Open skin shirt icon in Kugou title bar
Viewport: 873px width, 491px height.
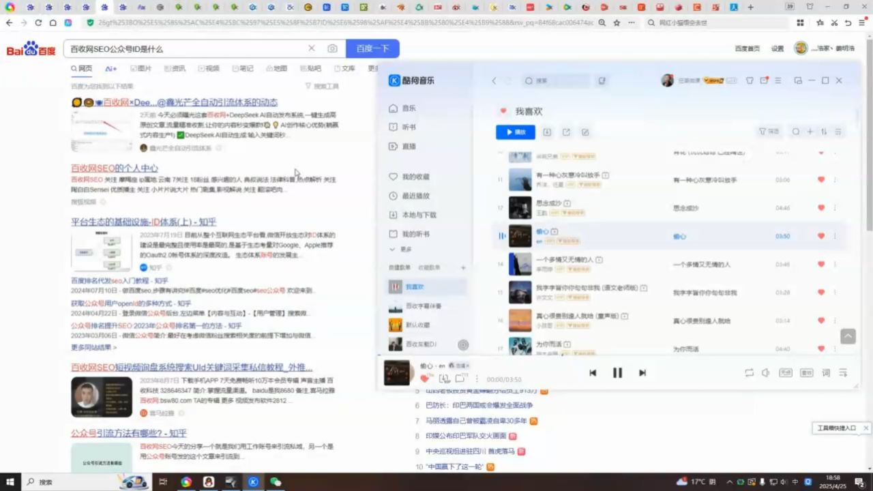click(x=750, y=80)
